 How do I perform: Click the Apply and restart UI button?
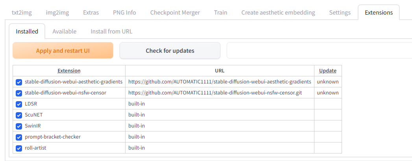click(x=63, y=51)
